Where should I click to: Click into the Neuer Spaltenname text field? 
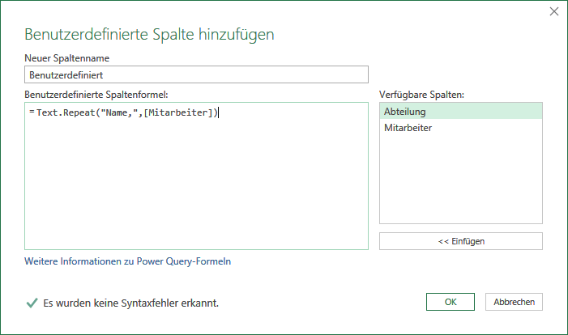pos(196,74)
